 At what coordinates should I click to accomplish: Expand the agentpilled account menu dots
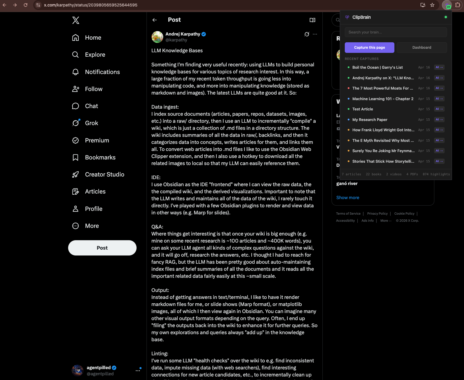(138, 371)
